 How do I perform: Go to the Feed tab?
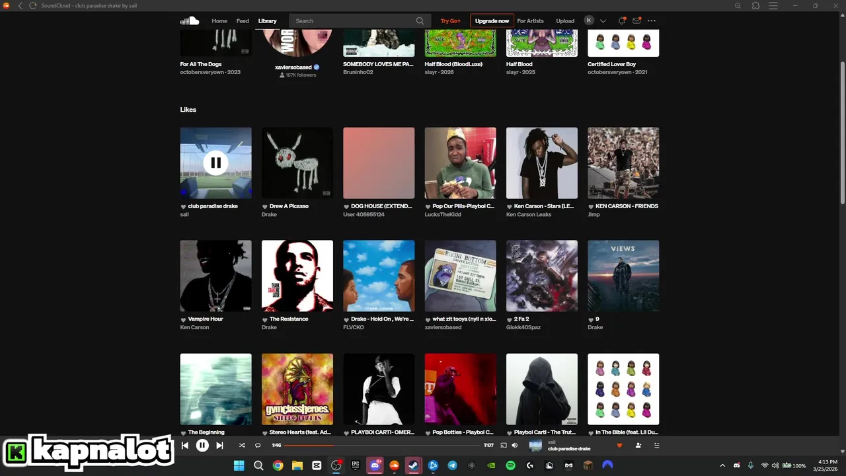coord(243,20)
